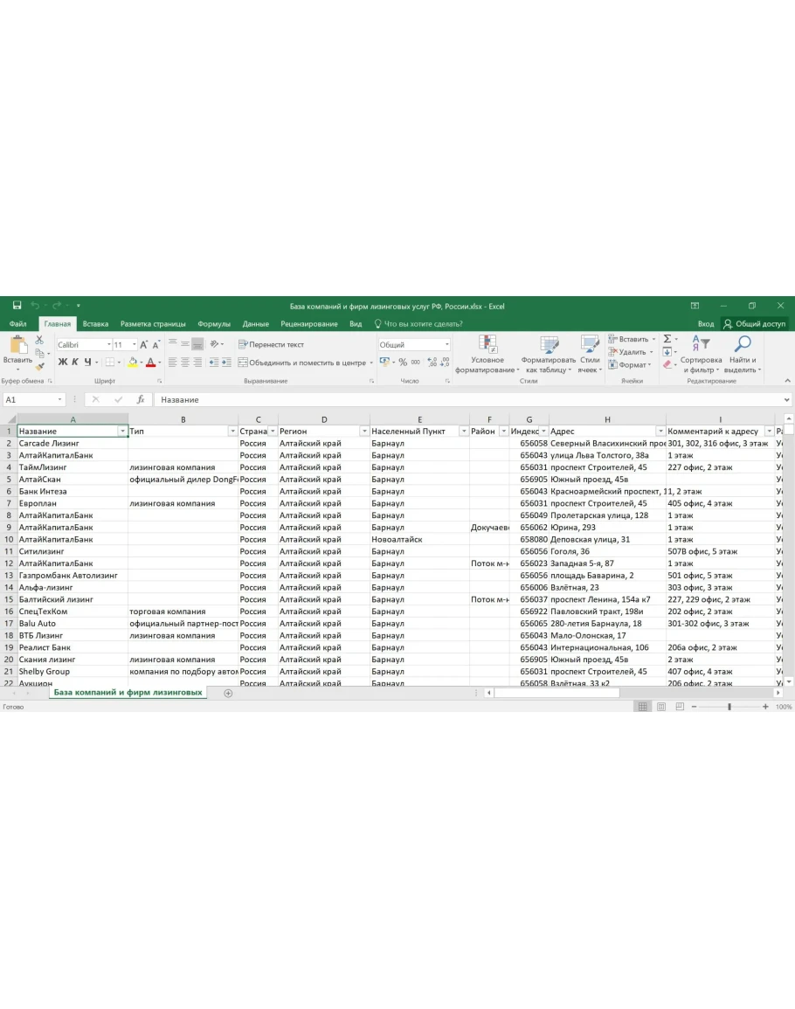Cut selection with the scissors icon
Screen dimensions: 795x1009
point(39,340)
